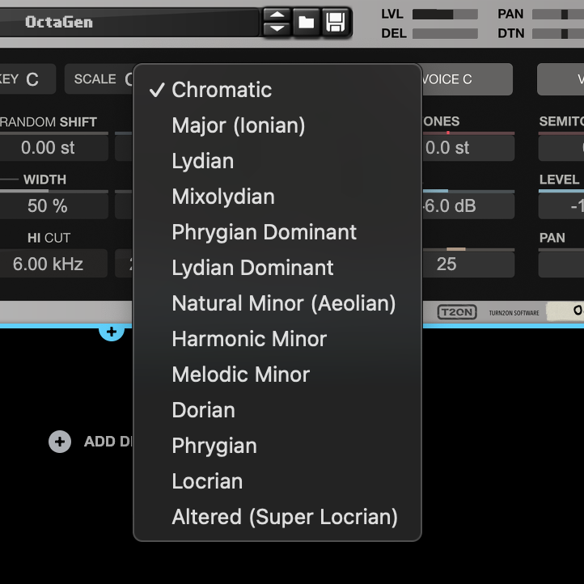The height and width of the screenshot is (584, 584).
Task: Choose Altered (Super Locrian) scale
Action: 277,517
